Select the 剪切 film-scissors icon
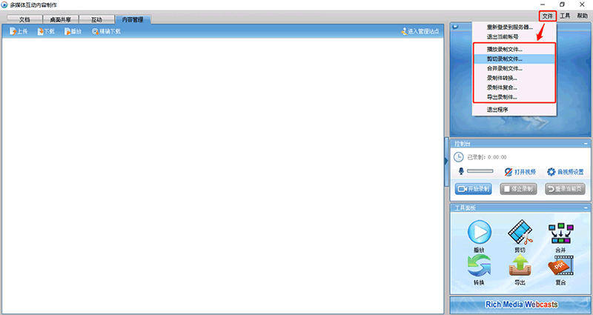 [520, 234]
